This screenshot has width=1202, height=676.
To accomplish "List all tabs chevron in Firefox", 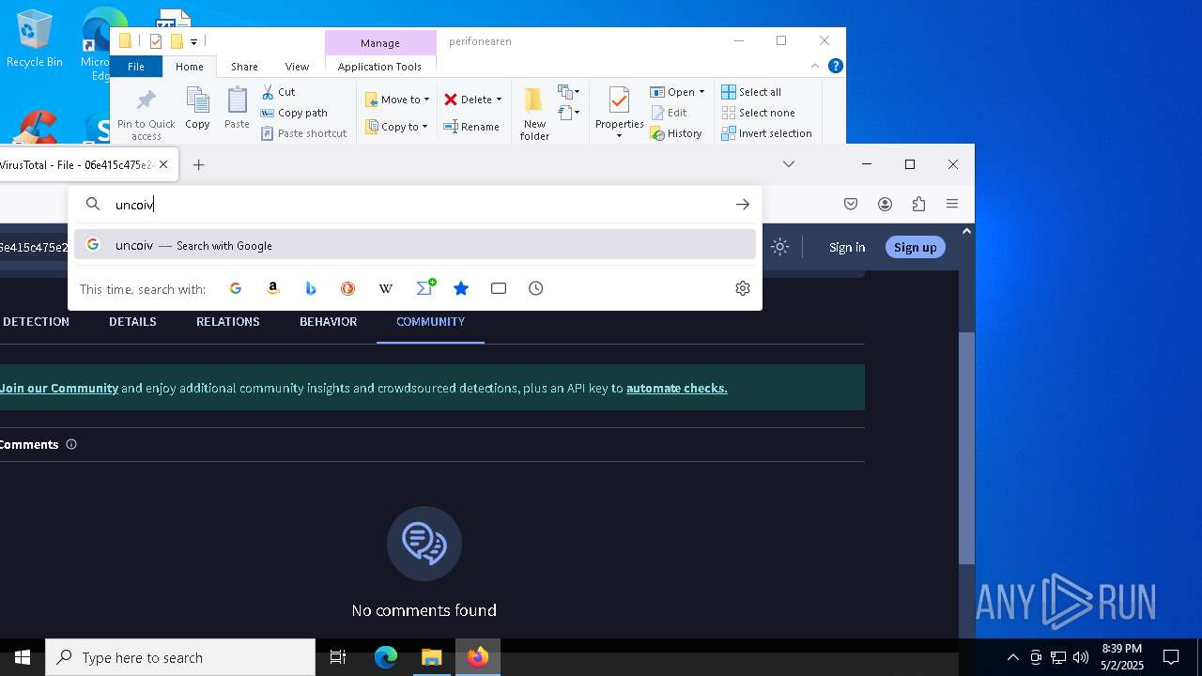I will tap(789, 164).
